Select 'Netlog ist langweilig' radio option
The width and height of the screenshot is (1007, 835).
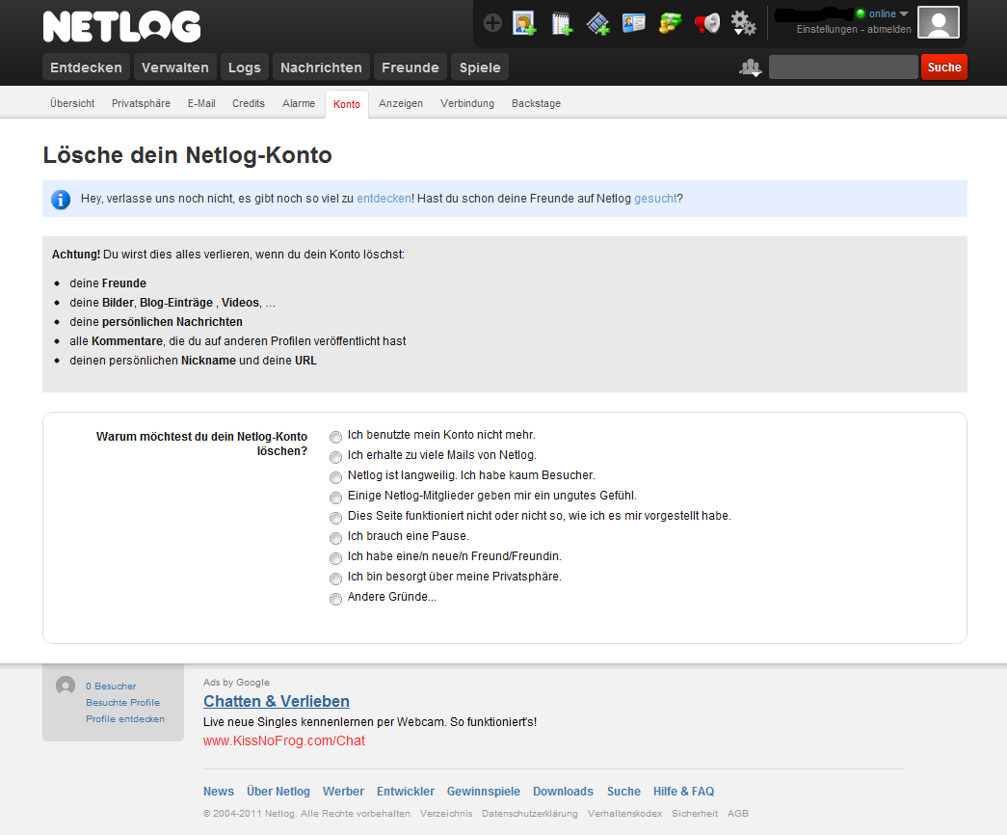tap(335, 477)
